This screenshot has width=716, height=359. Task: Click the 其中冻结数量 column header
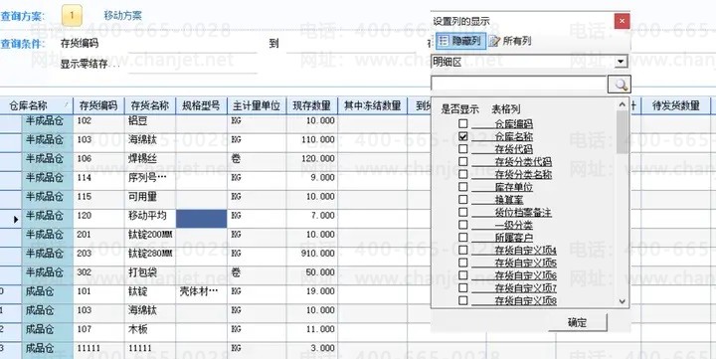coord(373,106)
